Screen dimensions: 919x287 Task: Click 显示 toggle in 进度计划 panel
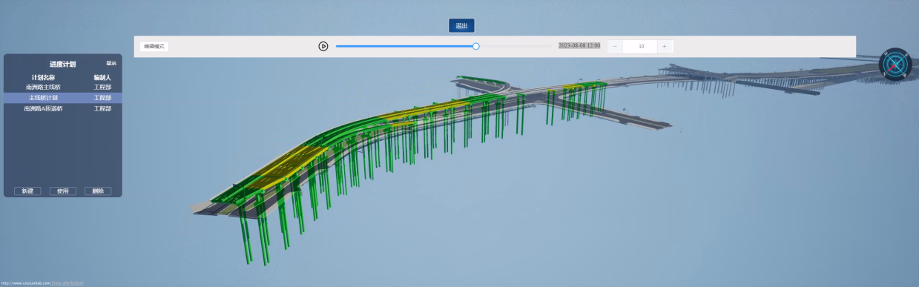click(x=111, y=63)
